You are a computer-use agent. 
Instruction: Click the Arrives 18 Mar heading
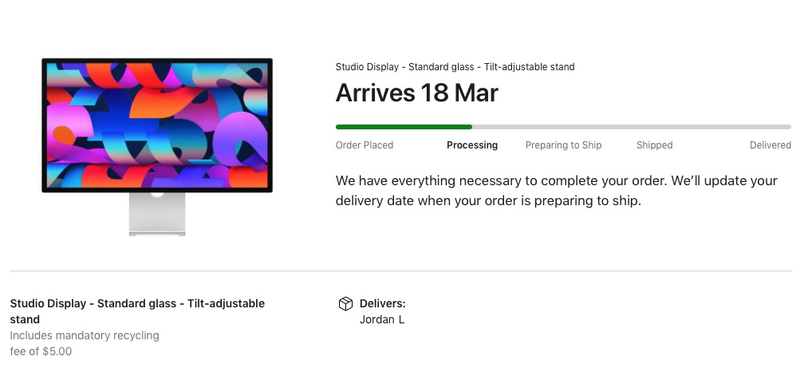click(x=417, y=93)
